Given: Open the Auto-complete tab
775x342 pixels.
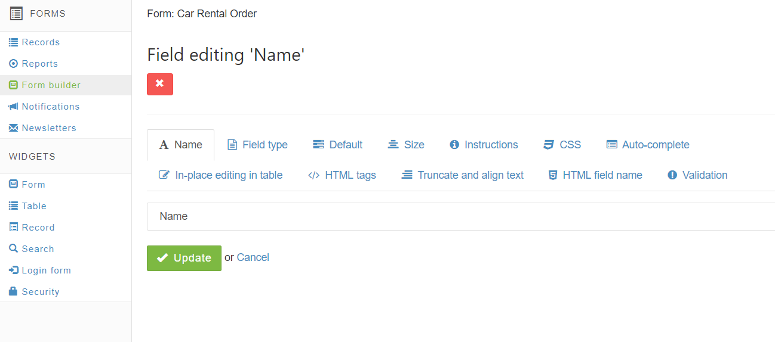Looking at the screenshot, I should [648, 145].
